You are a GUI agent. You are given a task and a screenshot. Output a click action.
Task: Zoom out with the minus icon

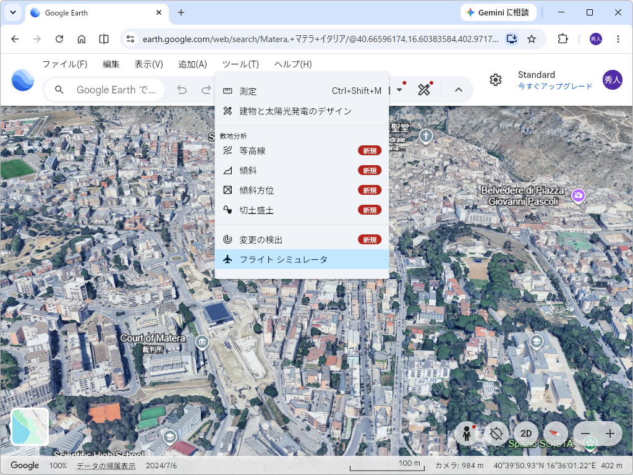click(585, 434)
